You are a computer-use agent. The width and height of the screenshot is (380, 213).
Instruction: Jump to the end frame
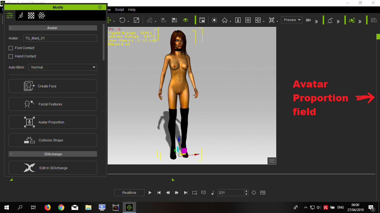coord(186,192)
